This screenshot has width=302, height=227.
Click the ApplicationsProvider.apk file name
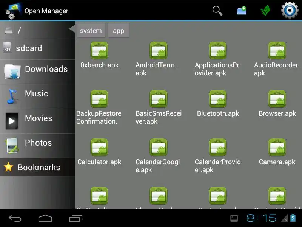tap(217, 69)
